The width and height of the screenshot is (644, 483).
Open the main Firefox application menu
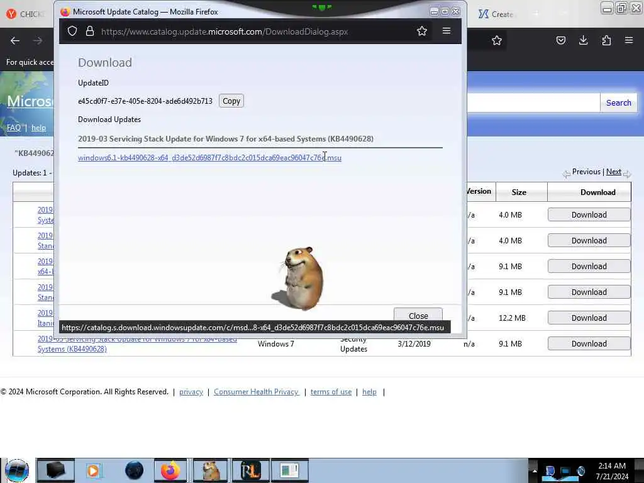click(629, 40)
